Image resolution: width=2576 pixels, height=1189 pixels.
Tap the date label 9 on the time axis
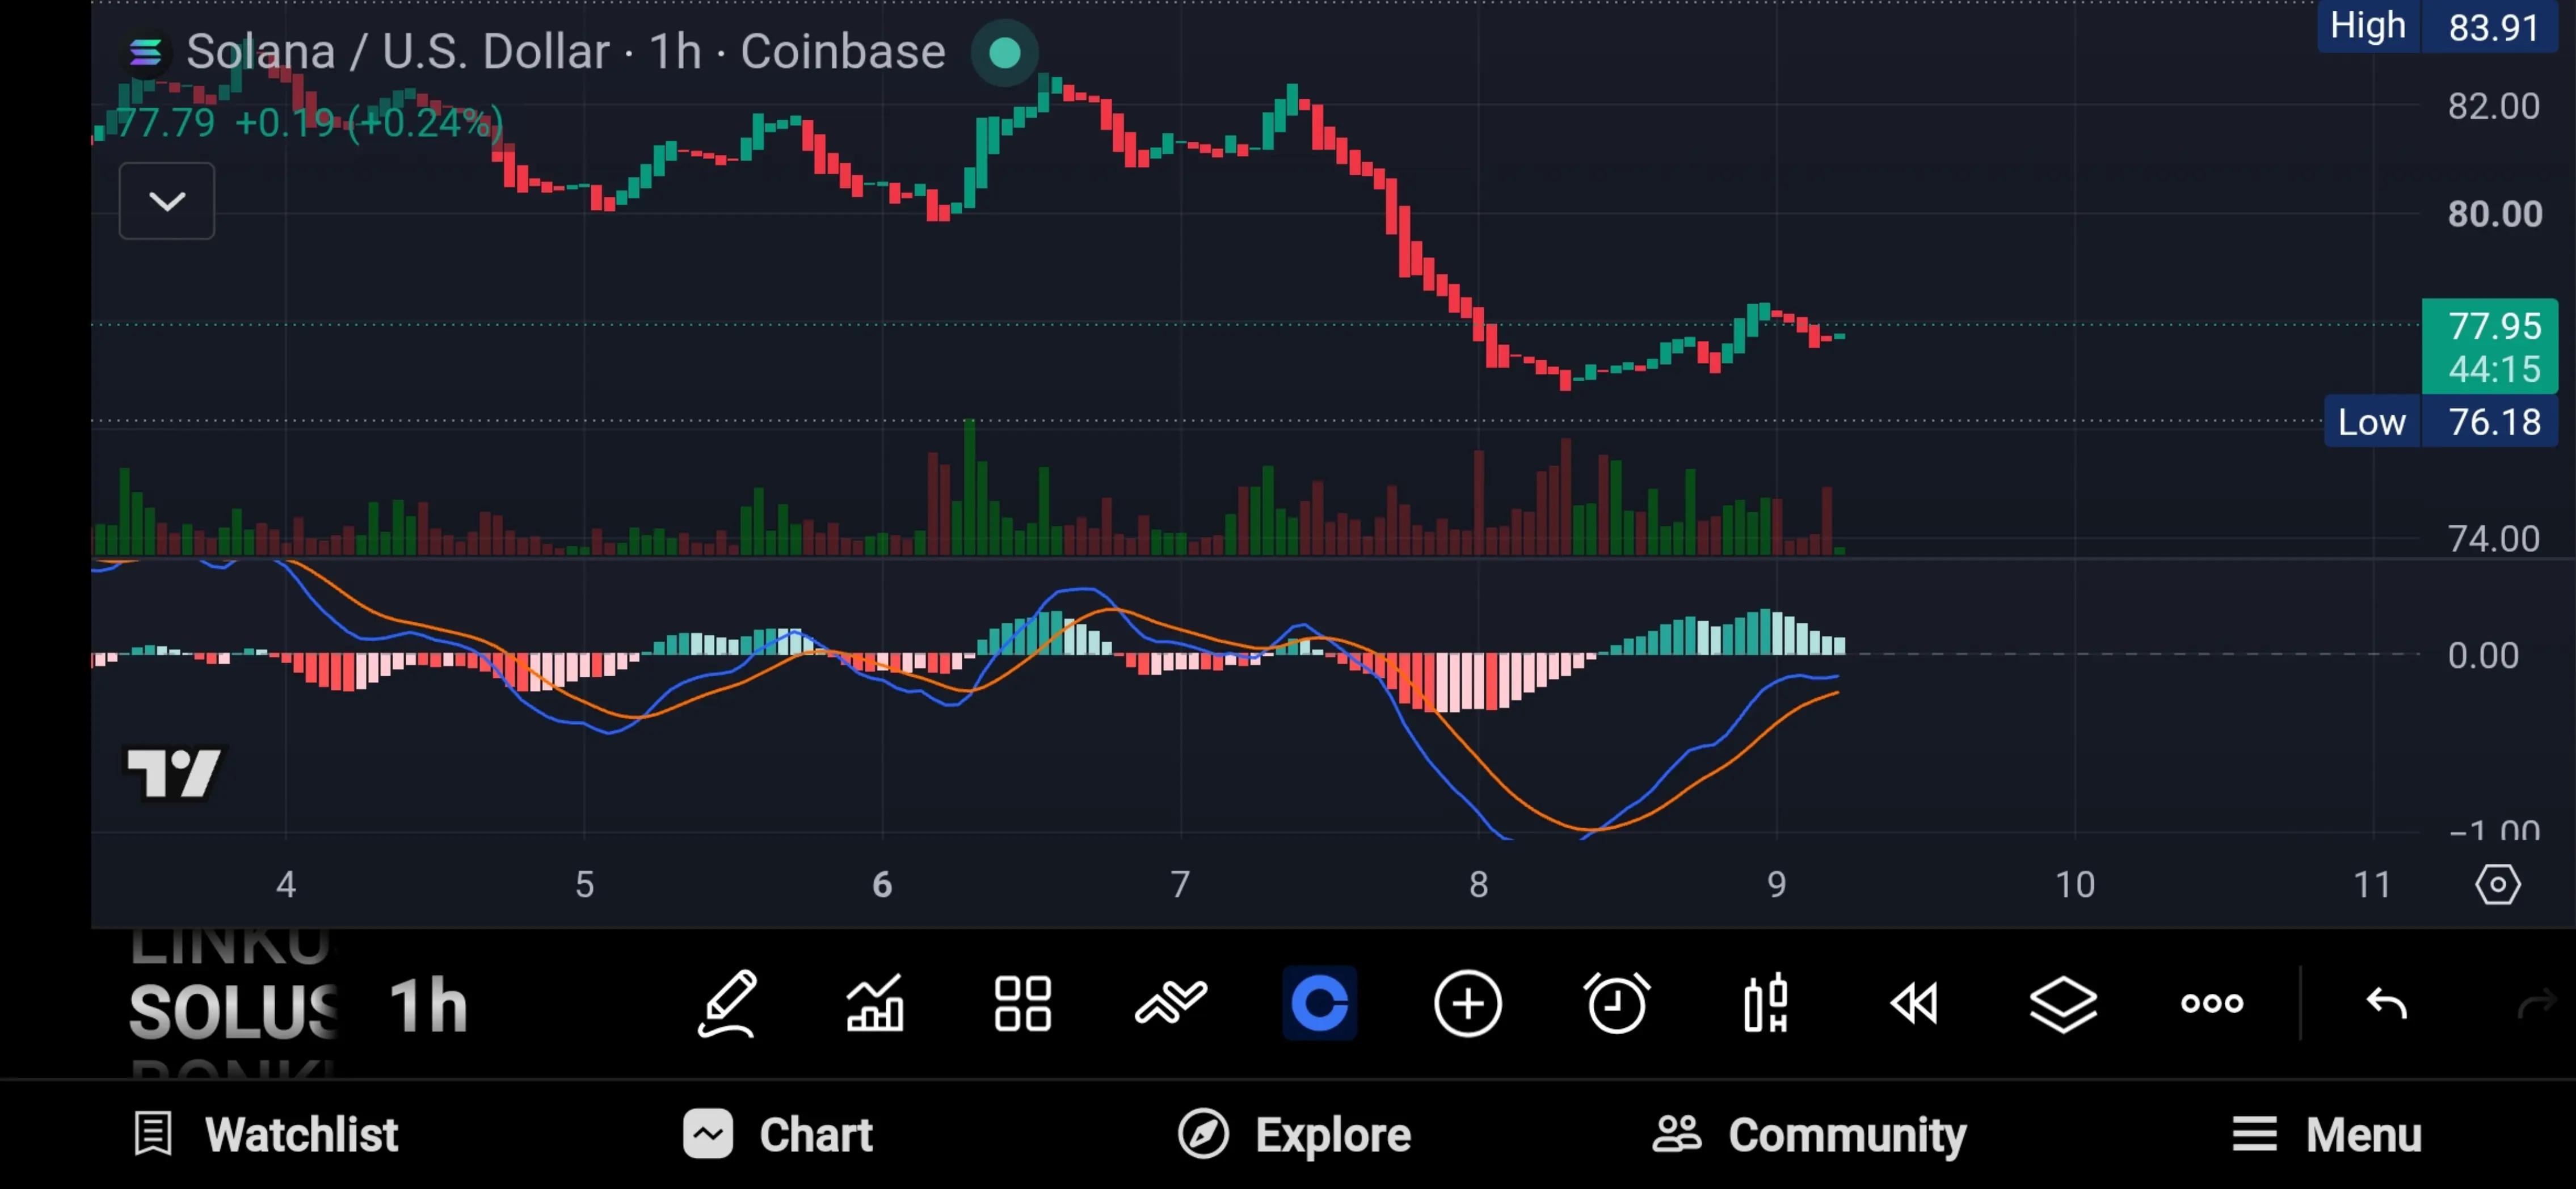coord(1776,885)
